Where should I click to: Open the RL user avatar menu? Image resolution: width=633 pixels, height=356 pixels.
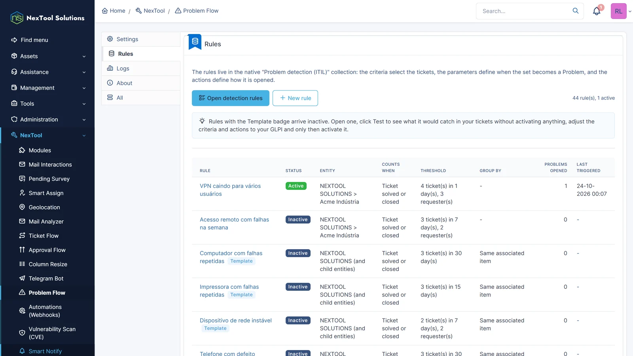tap(619, 11)
